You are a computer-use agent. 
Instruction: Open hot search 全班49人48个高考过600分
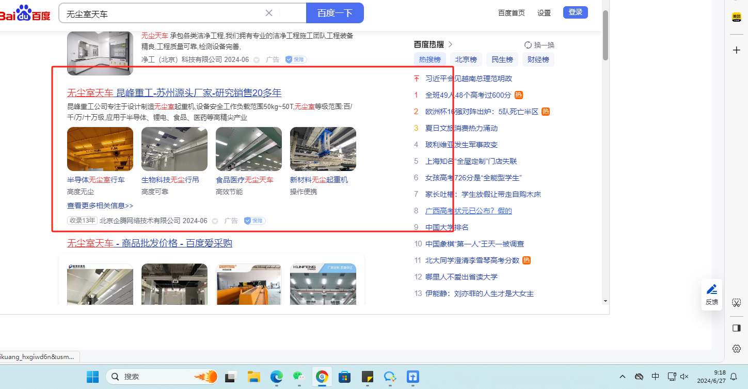(x=468, y=95)
